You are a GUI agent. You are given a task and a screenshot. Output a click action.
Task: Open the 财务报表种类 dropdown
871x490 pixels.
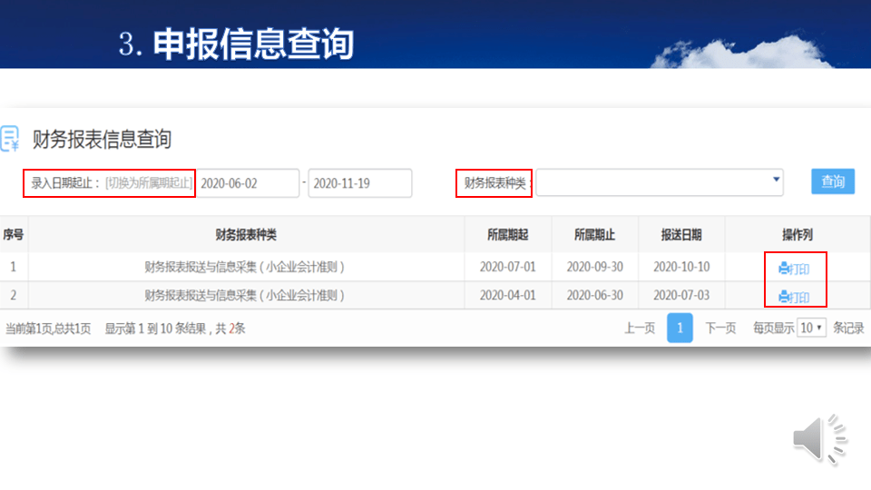coord(660,182)
